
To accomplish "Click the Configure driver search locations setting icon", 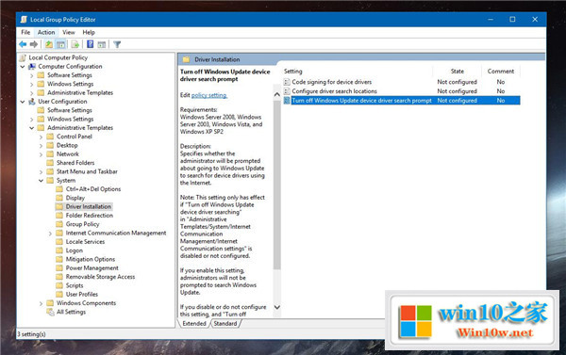I will tap(287, 91).
